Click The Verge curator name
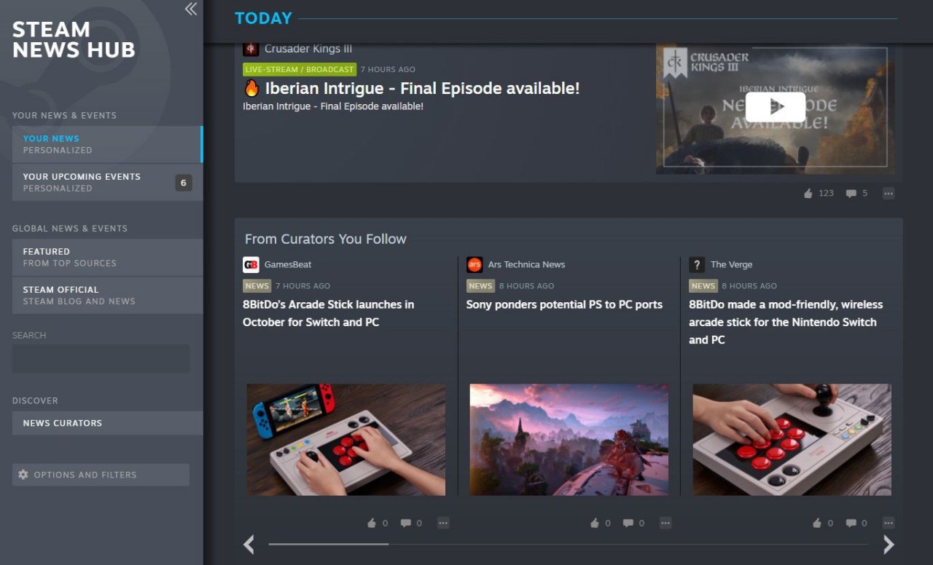The image size is (933, 565). (731, 264)
